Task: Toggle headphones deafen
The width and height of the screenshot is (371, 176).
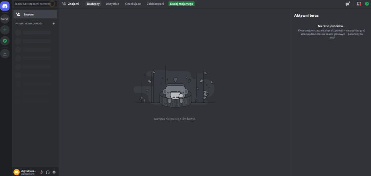Action: tap(48, 172)
